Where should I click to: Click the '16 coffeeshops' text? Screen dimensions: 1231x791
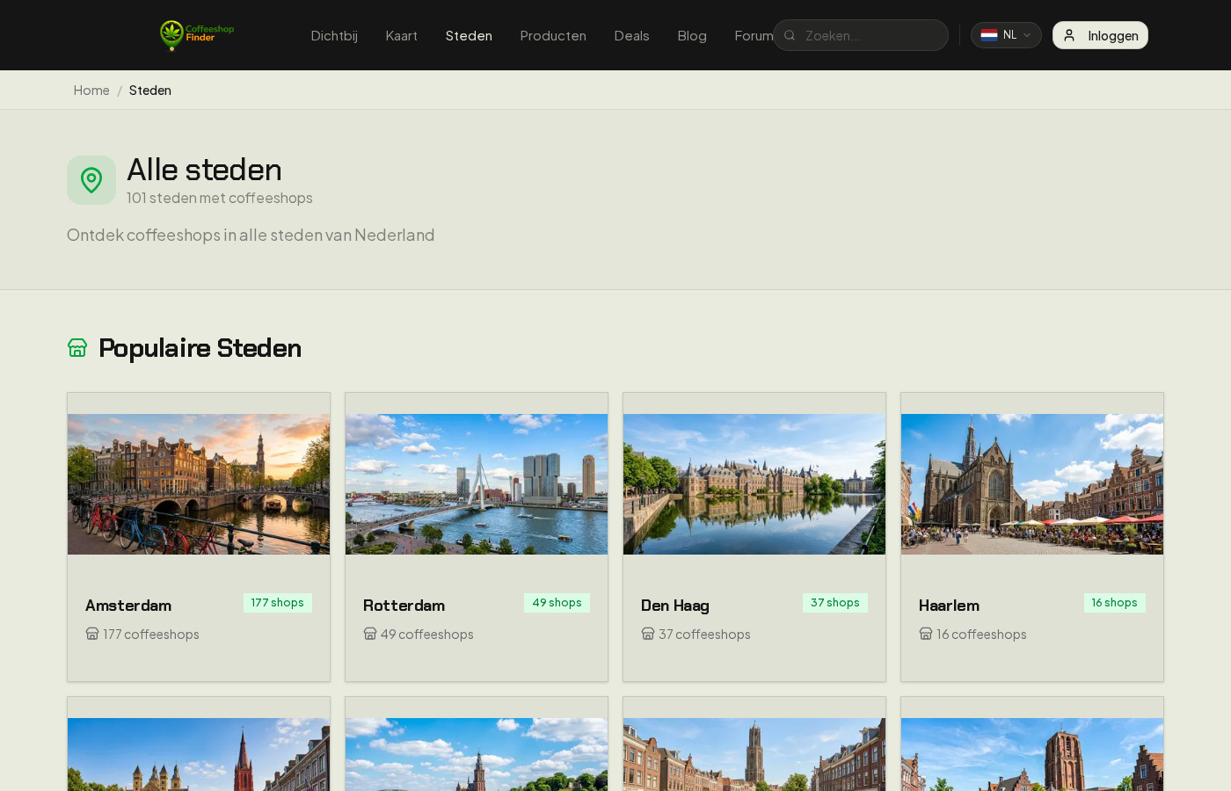tap(981, 635)
